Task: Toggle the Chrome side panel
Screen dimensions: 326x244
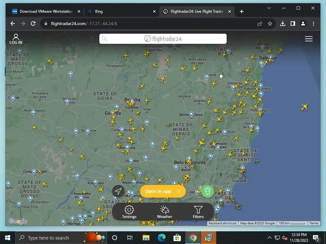Action: 293,24
